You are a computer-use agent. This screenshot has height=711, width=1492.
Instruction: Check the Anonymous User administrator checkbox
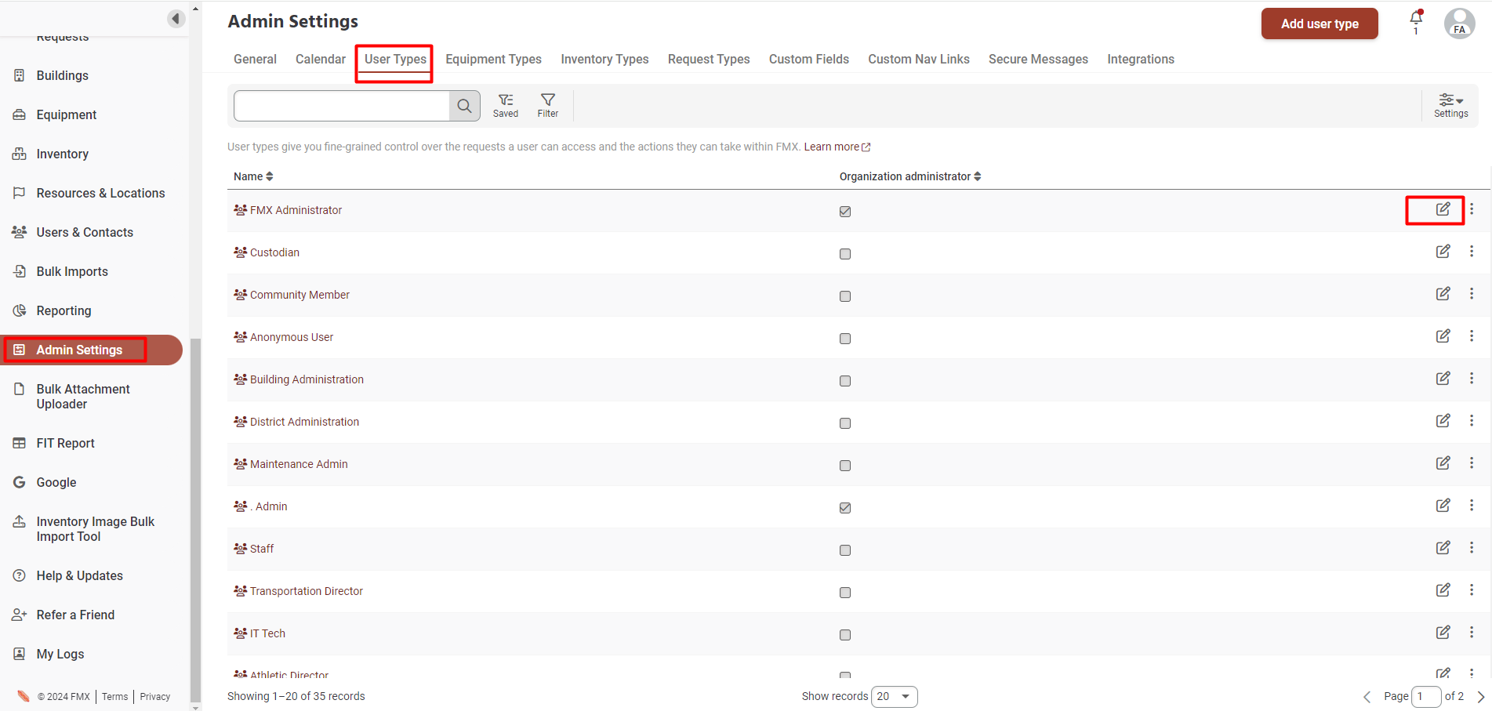click(845, 339)
